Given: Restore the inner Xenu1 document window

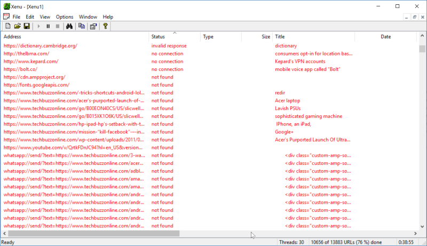Looking at the screenshot, I should coord(415,17).
